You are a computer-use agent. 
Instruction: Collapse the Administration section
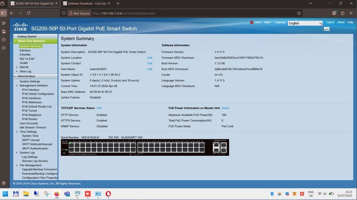(15, 76)
